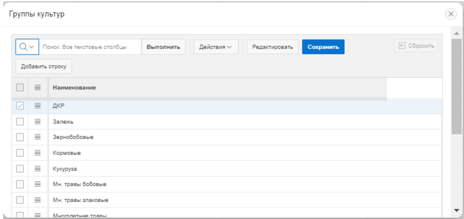Open the Действия dropdown menu
This screenshot has height=219, width=464.
(216, 47)
